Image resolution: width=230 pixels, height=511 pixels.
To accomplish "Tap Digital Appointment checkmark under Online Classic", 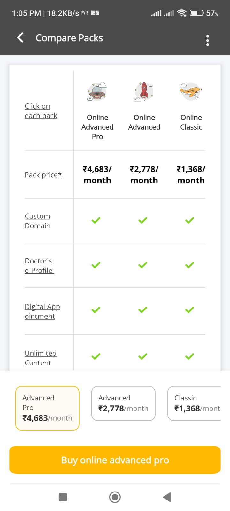I will tap(190, 310).
